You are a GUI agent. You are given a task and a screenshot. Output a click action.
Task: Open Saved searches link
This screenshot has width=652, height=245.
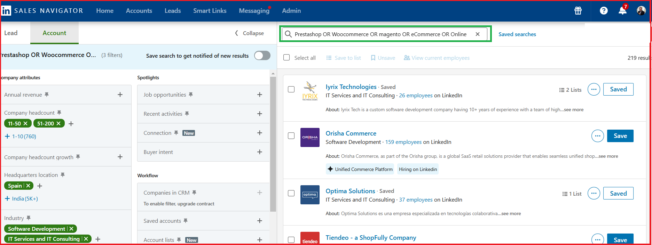(x=517, y=34)
